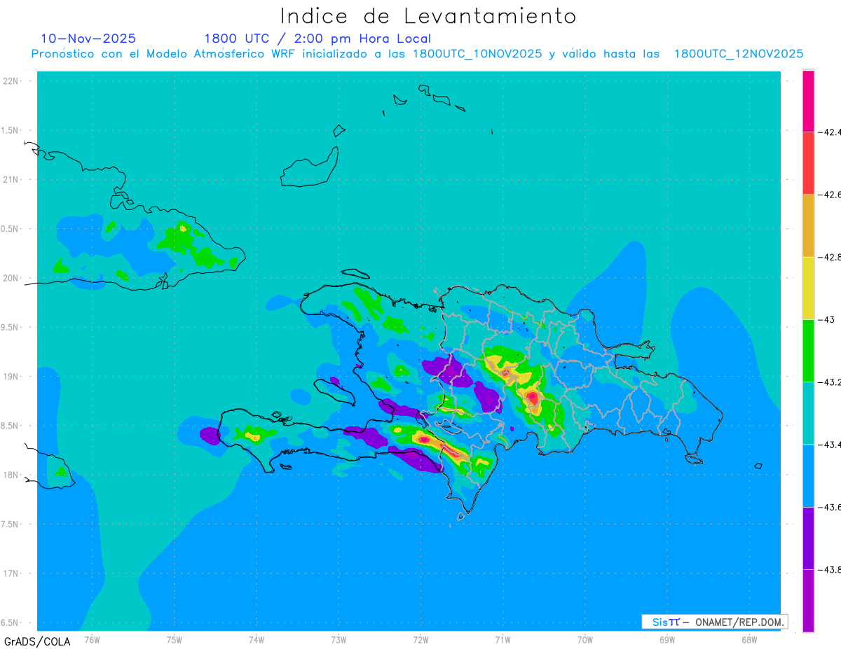The height and width of the screenshot is (649, 841).
Task: Click the latitude label "18N"
Action: [x=11, y=475]
